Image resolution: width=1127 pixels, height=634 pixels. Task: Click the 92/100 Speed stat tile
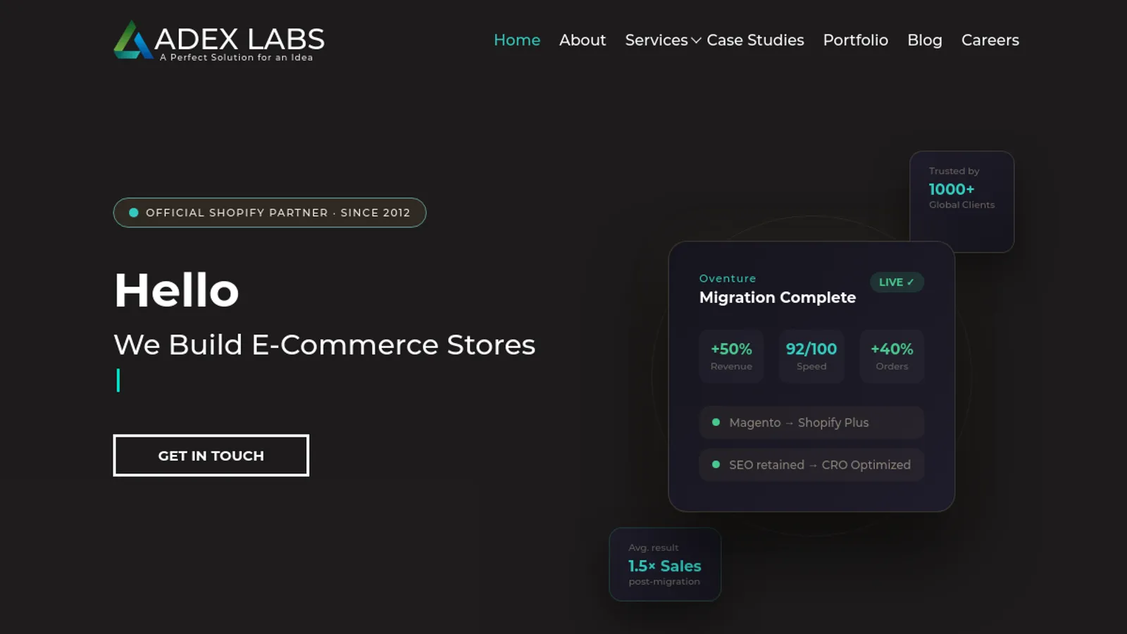coord(811,356)
